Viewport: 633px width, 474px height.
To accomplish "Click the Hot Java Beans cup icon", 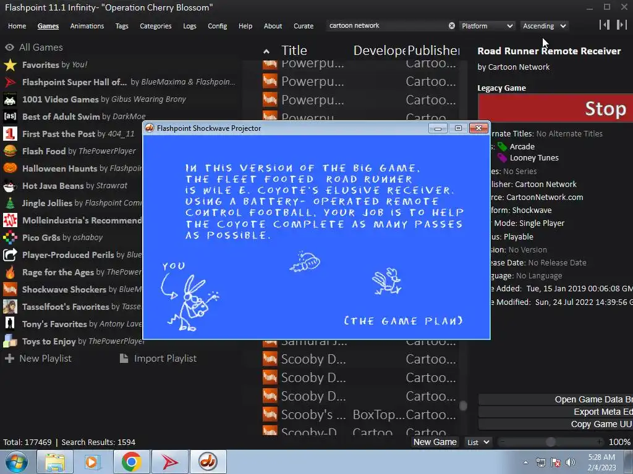I will [x=10, y=185].
